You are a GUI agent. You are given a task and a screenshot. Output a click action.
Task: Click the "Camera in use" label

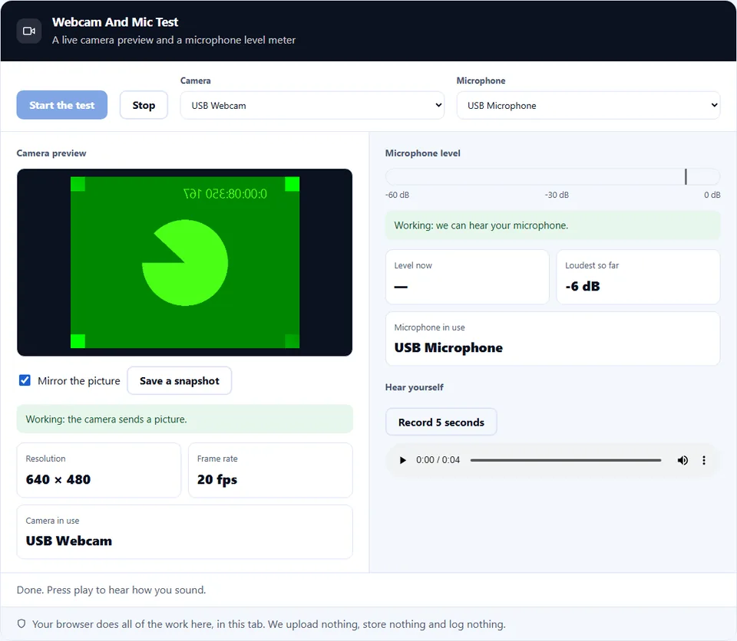pos(53,521)
